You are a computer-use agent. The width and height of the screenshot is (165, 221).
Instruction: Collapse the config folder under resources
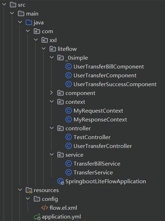coord(28,198)
